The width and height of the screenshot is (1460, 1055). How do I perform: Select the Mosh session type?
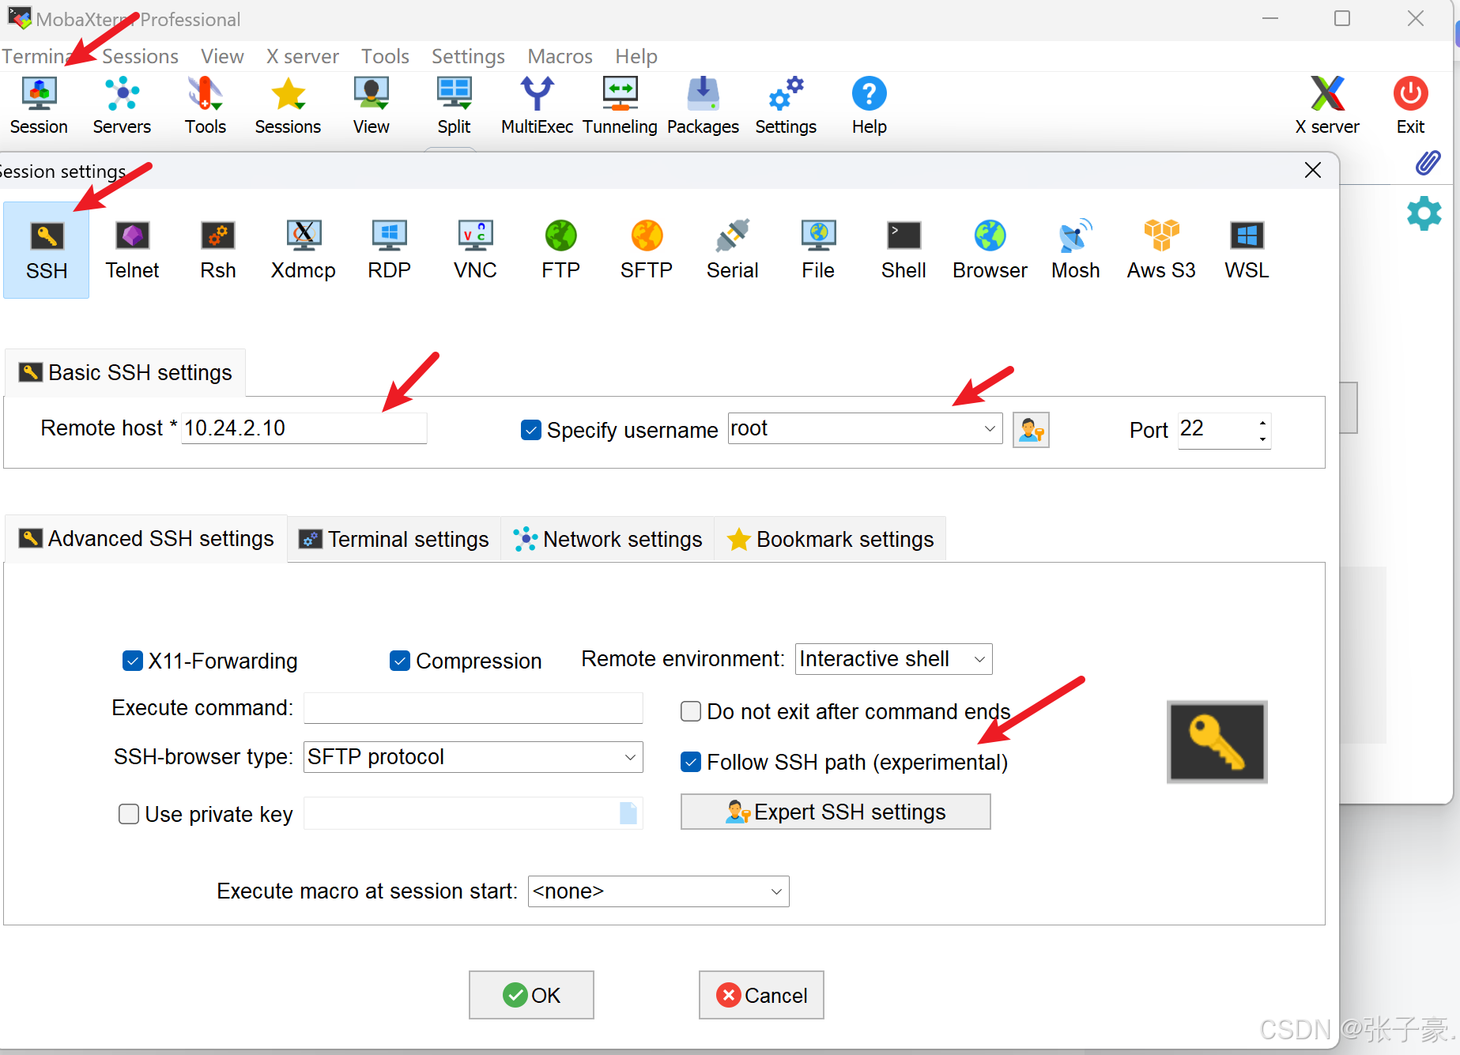(1075, 250)
